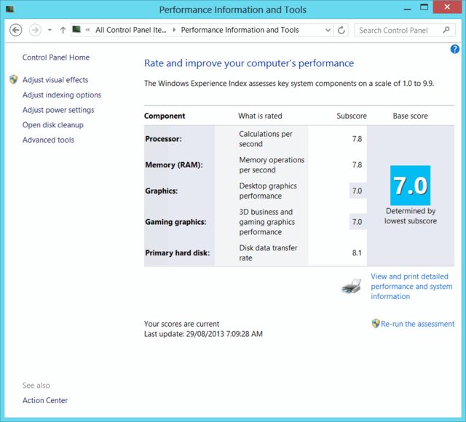Click Performance Information and Tools breadcrumb
The height and width of the screenshot is (422, 466).
(240, 30)
